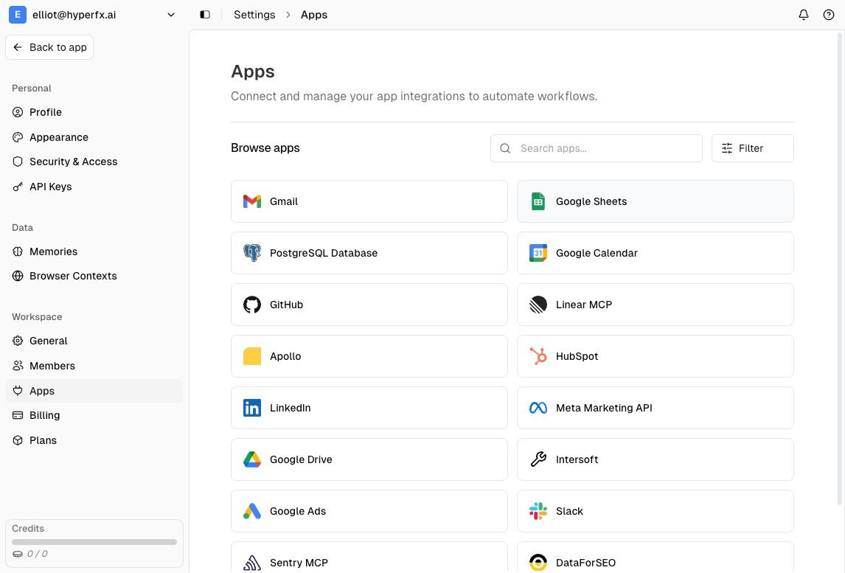The image size is (845, 573).
Task: Click the Gmail logo icon
Action: (x=251, y=201)
